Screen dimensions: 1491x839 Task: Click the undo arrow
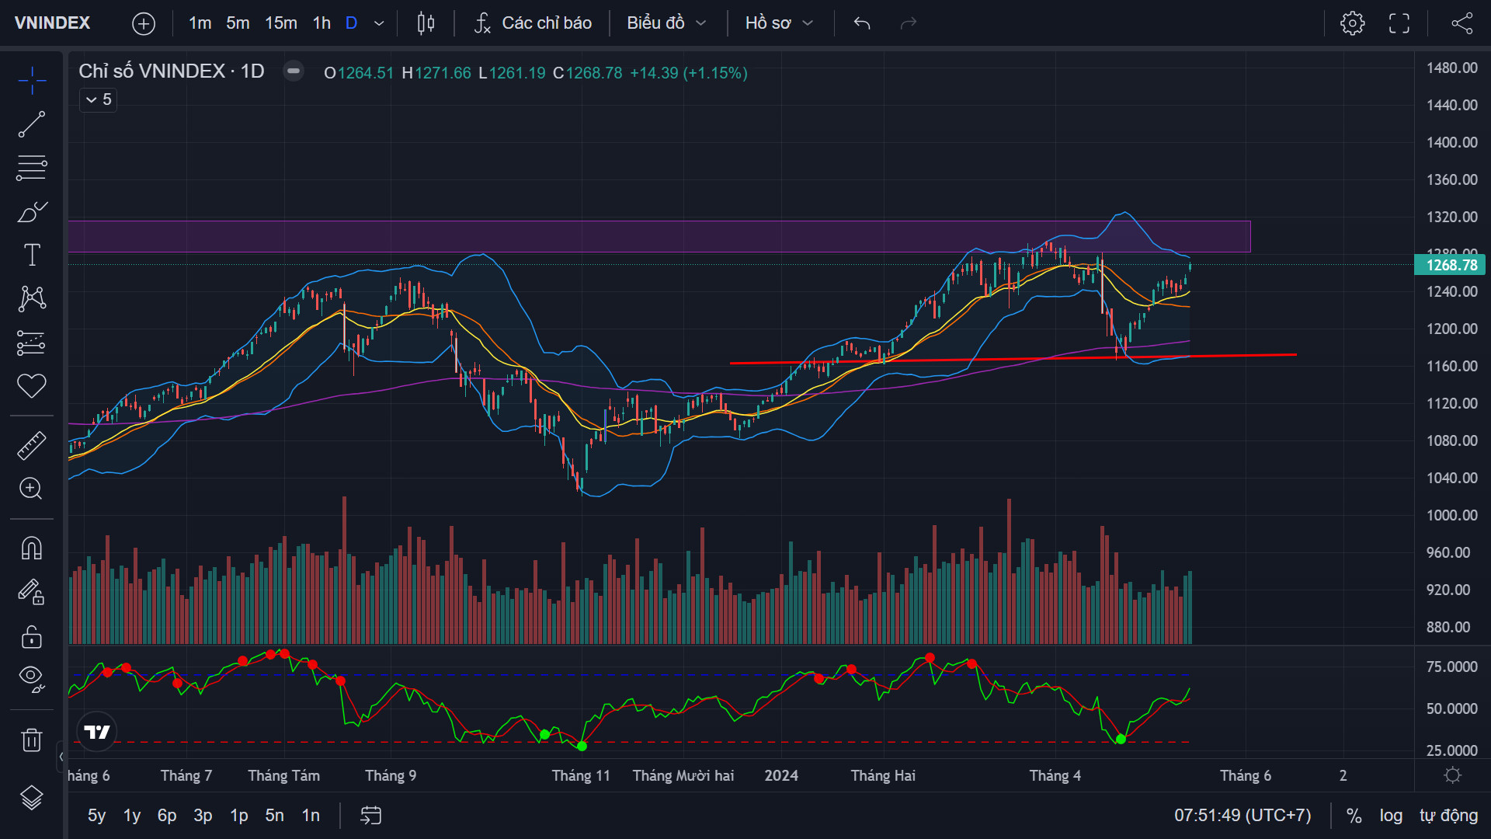(862, 23)
